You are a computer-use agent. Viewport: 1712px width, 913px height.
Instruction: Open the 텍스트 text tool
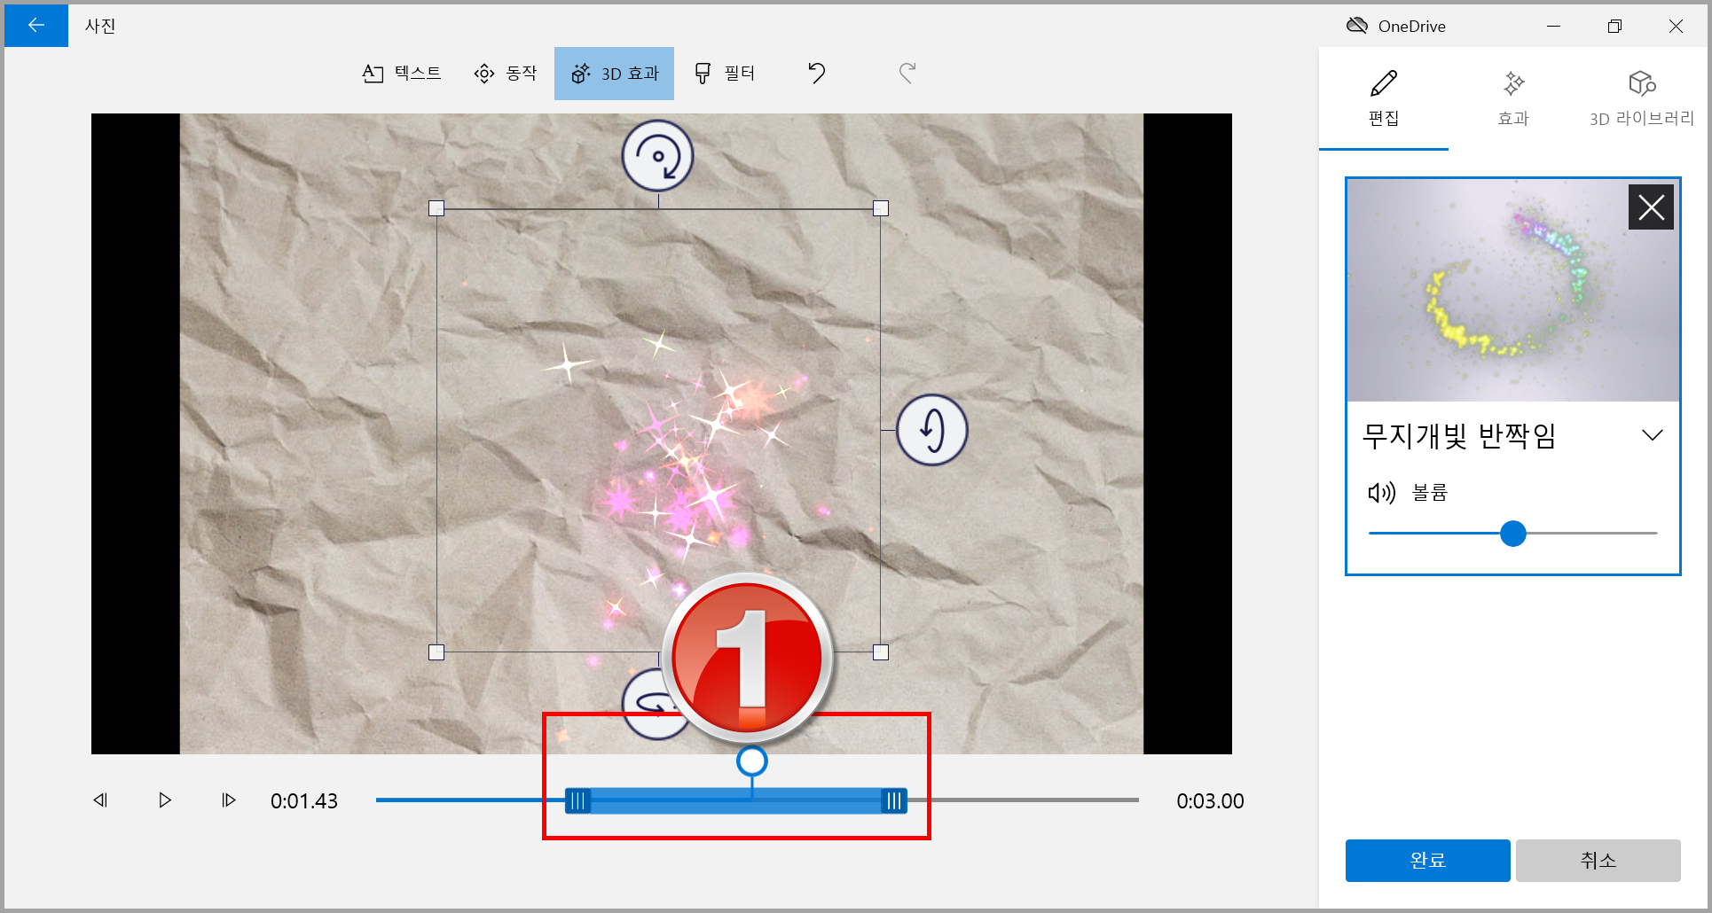tap(402, 74)
